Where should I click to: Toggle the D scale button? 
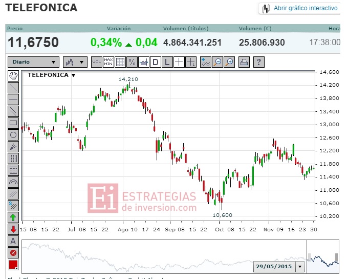(x=156, y=62)
